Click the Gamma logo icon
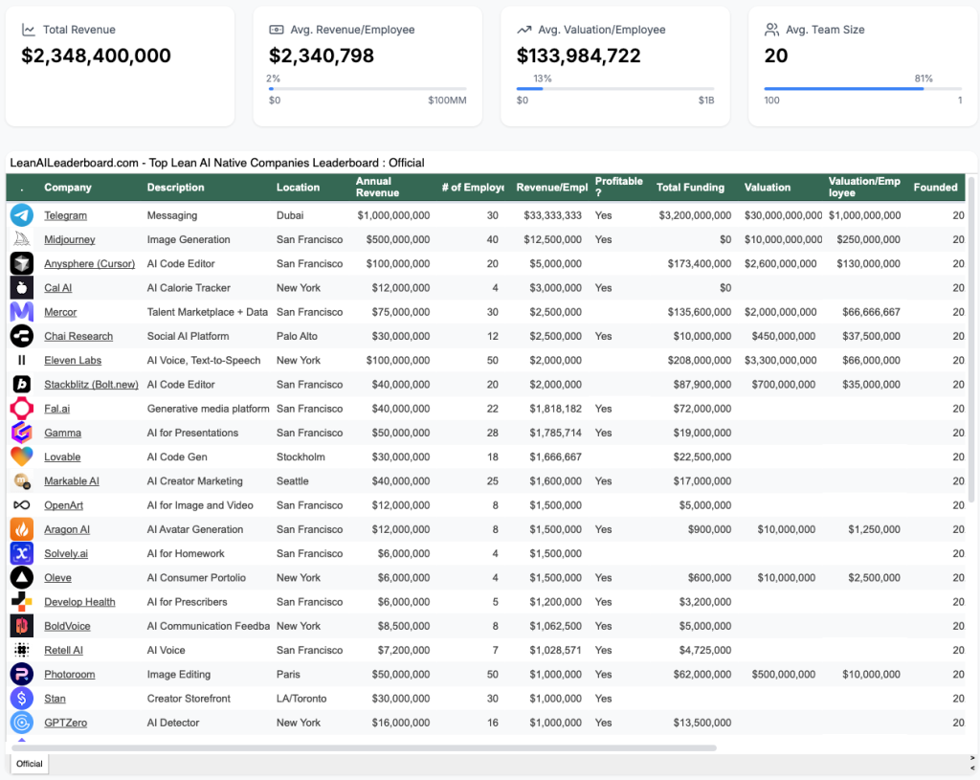 22,433
